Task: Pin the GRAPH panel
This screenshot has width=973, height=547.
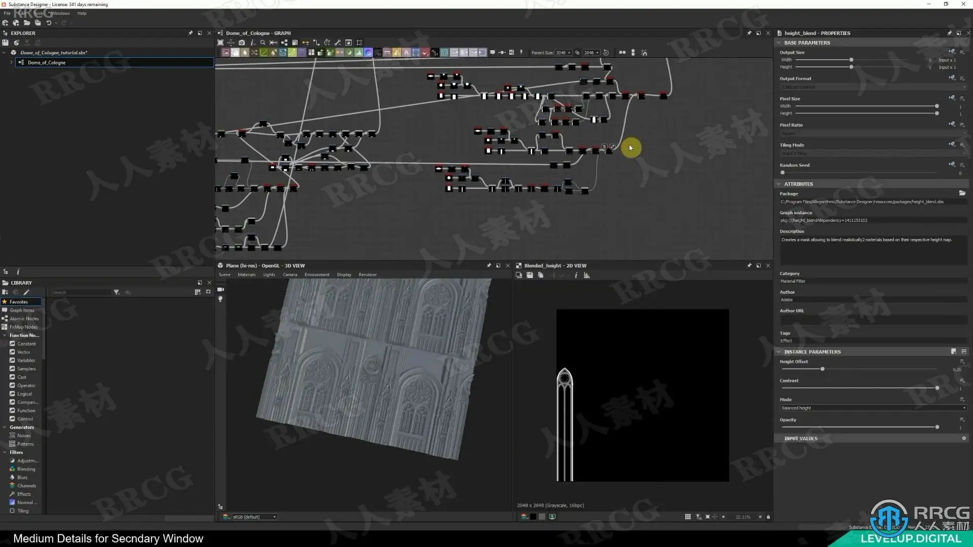Action: pyautogui.click(x=749, y=33)
